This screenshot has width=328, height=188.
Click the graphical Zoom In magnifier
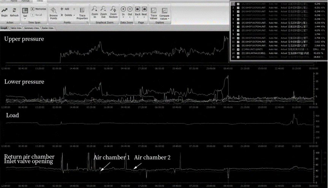point(95,9)
